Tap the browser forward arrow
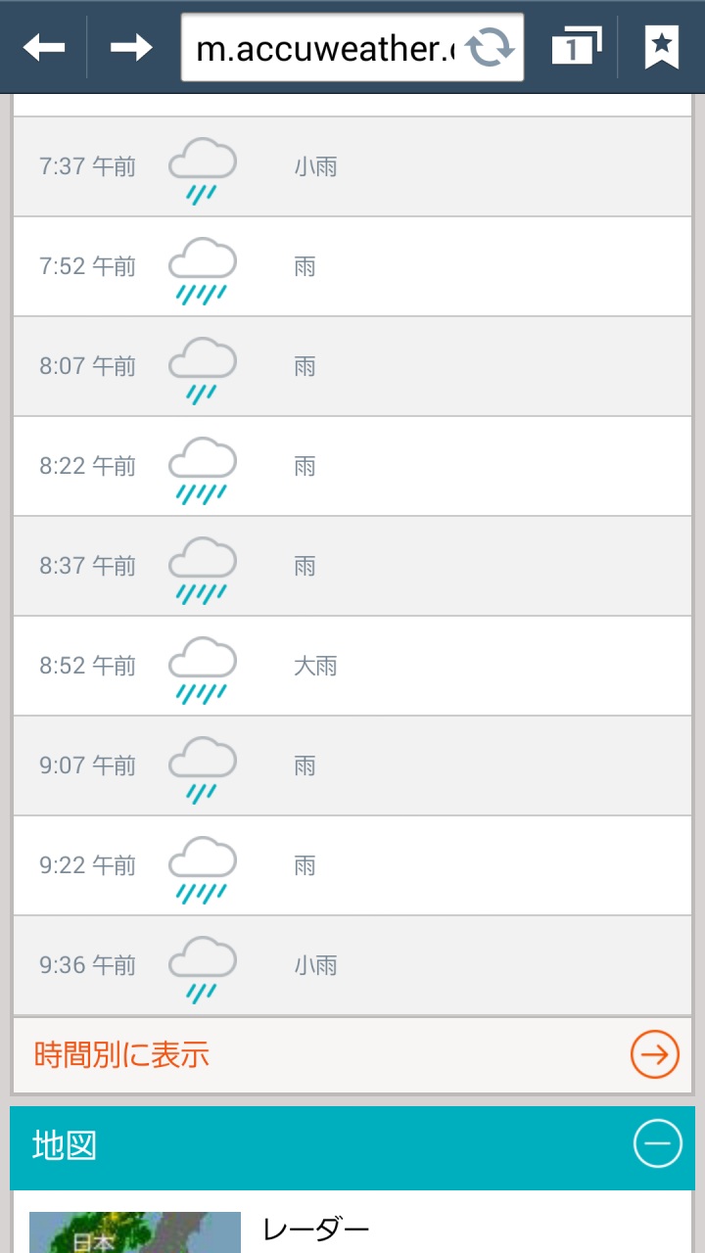Viewport: 705px width, 1253px height. (130, 47)
